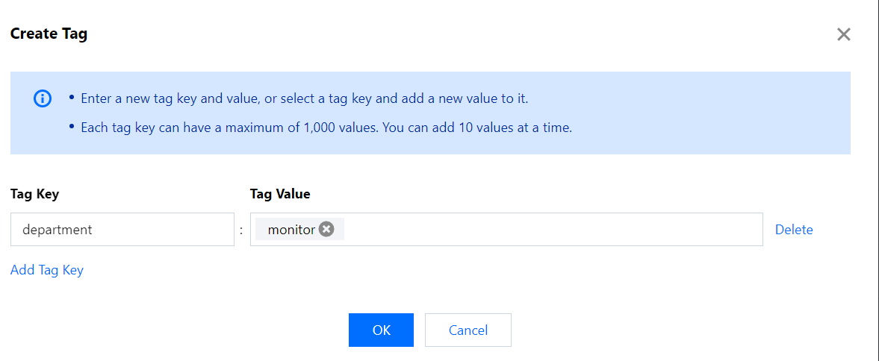The height and width of the screenshot is (361, 879).
Task: Click the colon between key and value
Action: [241, 230]
